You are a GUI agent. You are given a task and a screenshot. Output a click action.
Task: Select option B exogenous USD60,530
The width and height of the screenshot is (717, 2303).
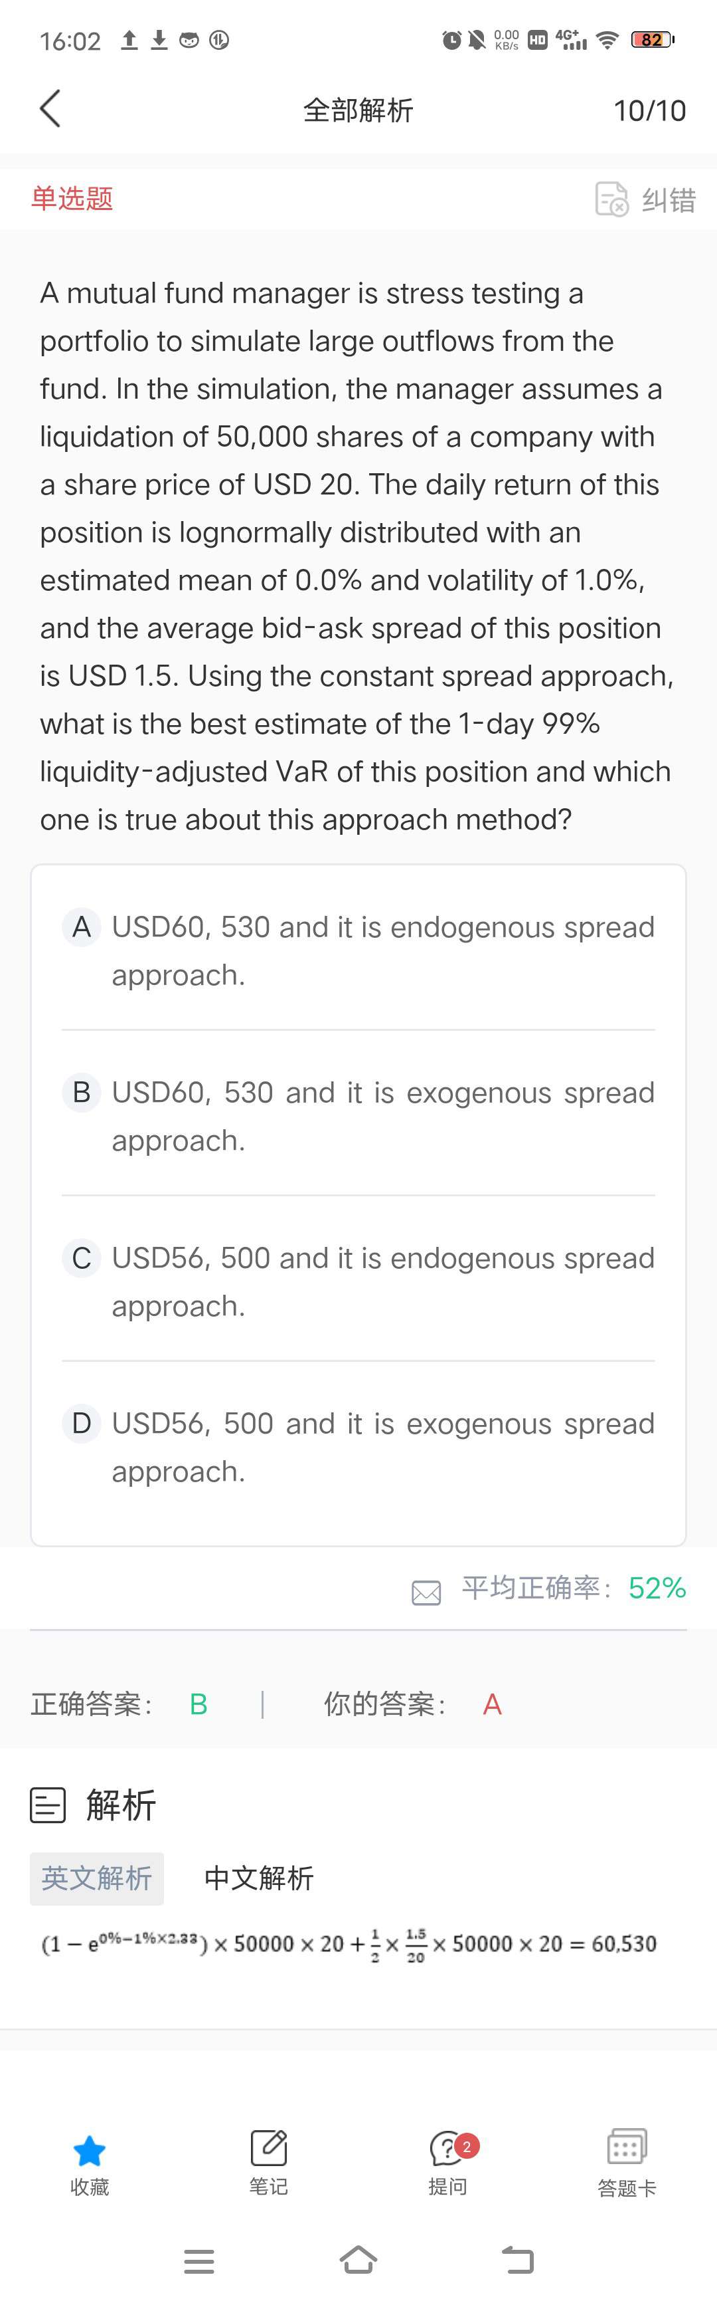coord(358,1116)
